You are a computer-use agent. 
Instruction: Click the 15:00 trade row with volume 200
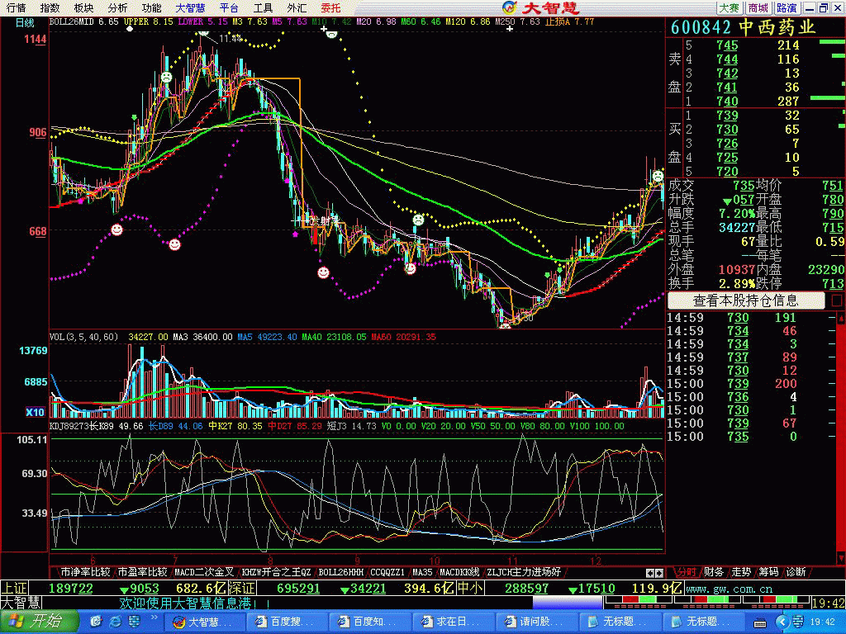click(x=751, y=383)
